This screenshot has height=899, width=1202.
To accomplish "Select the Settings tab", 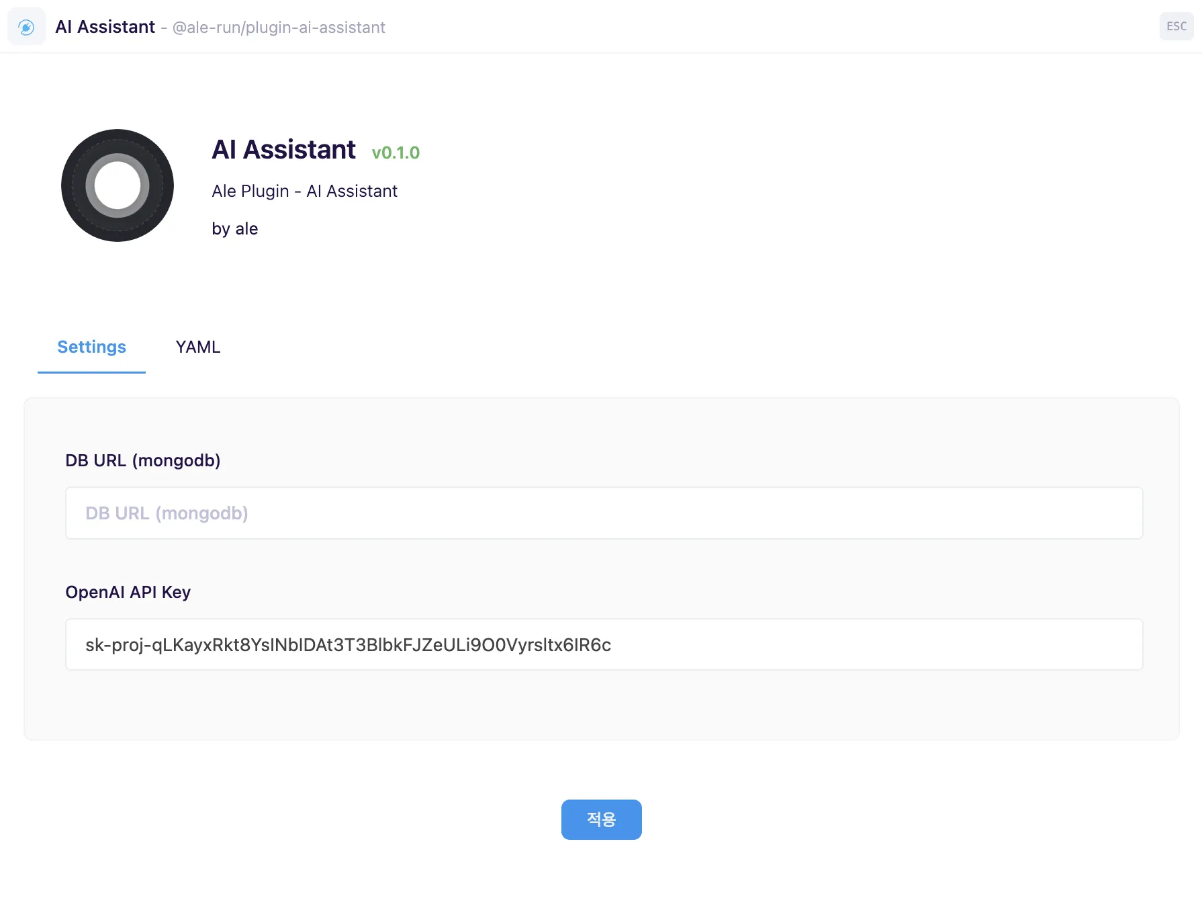I will (91, 347).
